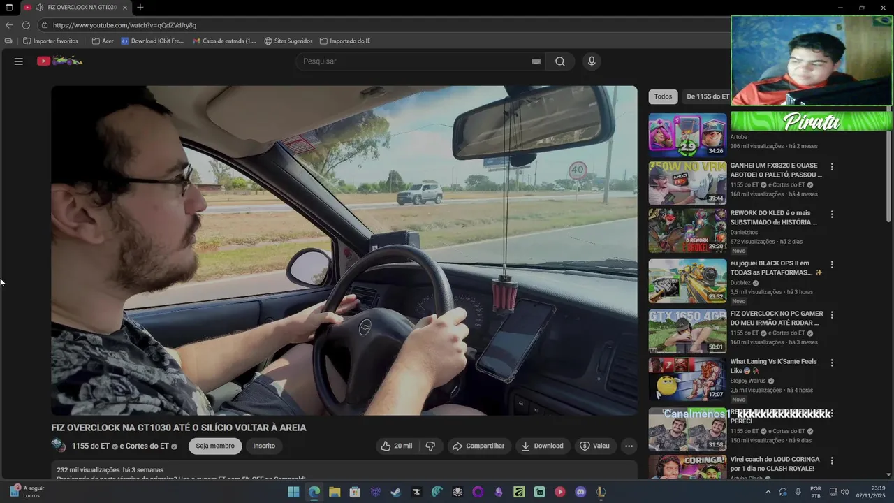This screenshot has height=503, width=894.
Task: Click Seja membro button
Action: point(215,446)
